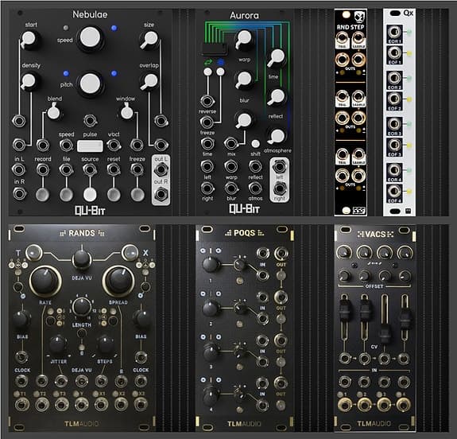Select the Nebulae in L jack
This screenshot has width=457, height=439.
pyautogui.click(x=19, y=169)
